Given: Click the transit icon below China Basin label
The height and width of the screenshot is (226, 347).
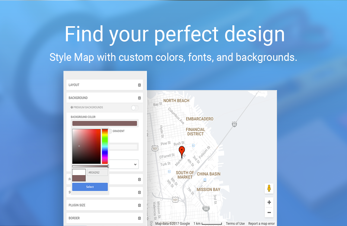Looking at the screenshot, I should click(x=205, y=180).
